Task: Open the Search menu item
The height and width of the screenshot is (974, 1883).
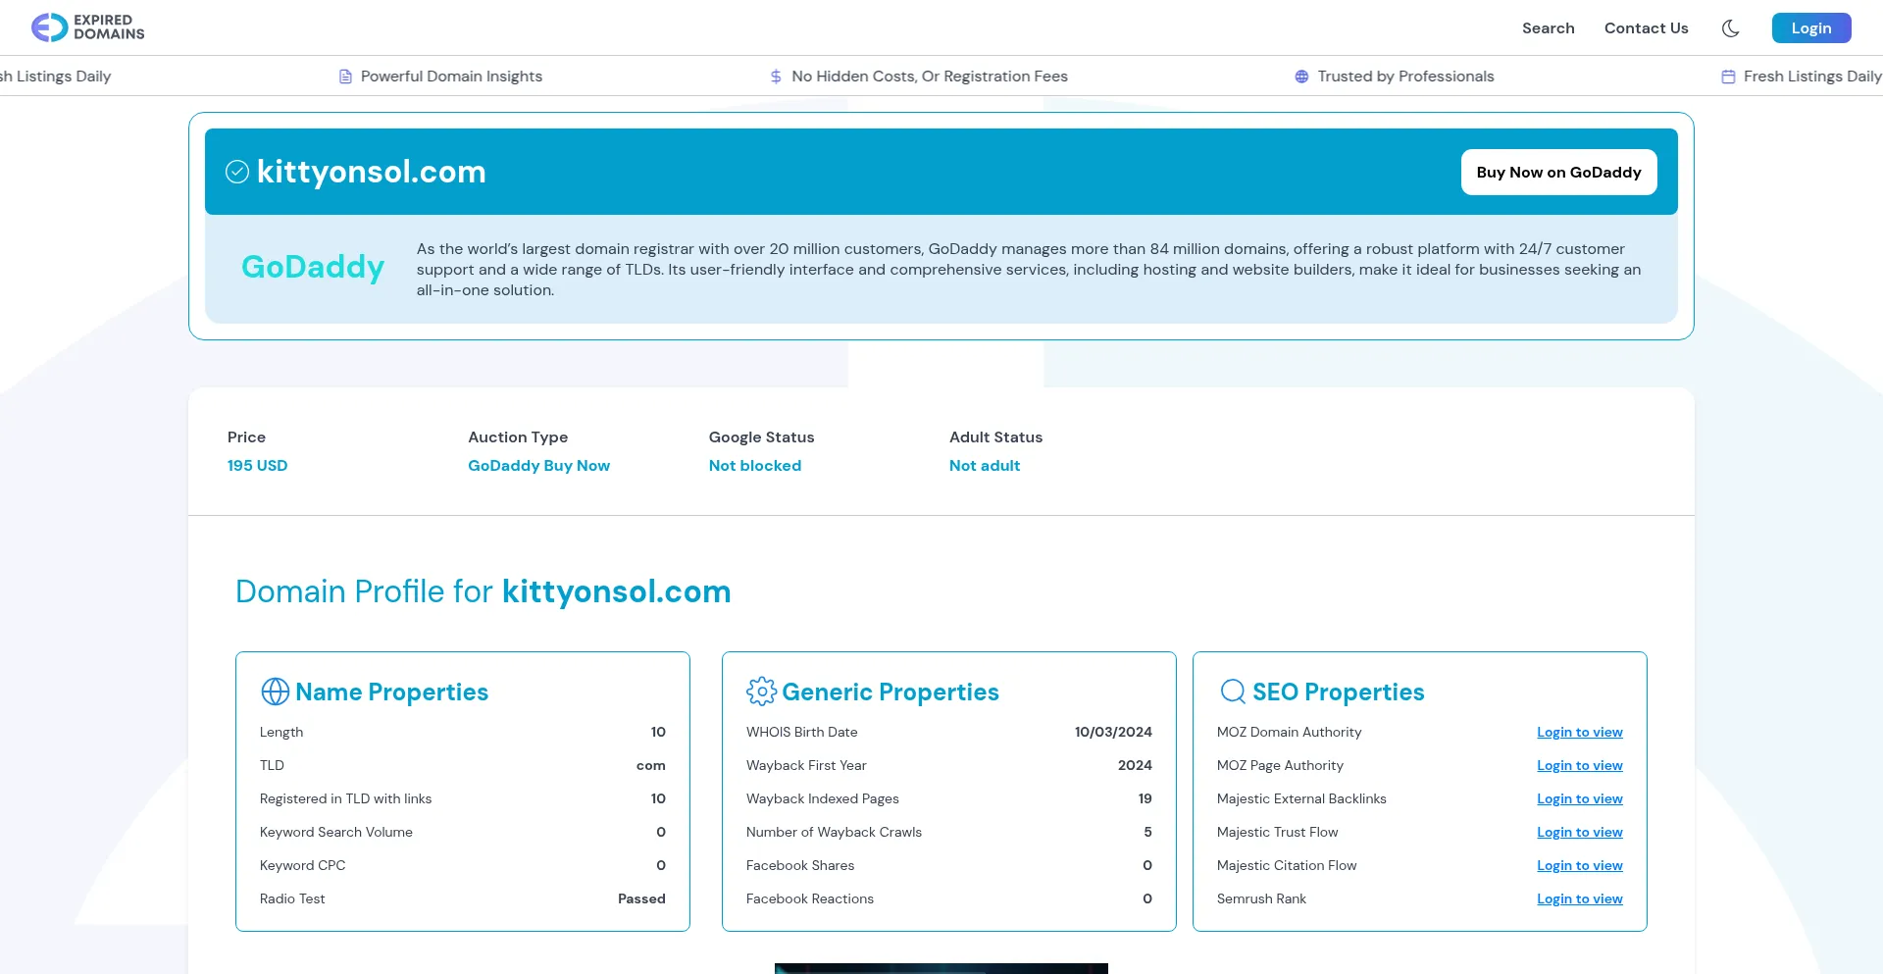Action: (1548, 27)
